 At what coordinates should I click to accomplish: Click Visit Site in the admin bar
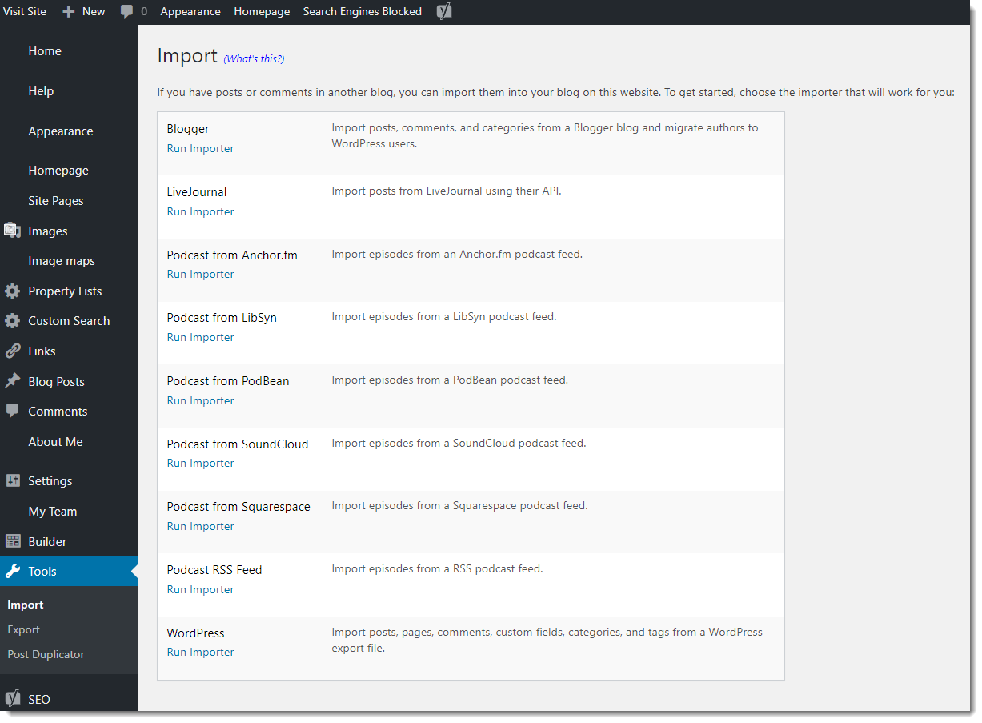(x=25, y=11)
